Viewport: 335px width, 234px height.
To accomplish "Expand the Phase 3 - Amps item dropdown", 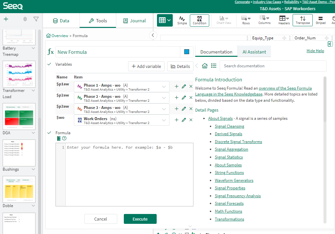I will [x=164, y=109].
